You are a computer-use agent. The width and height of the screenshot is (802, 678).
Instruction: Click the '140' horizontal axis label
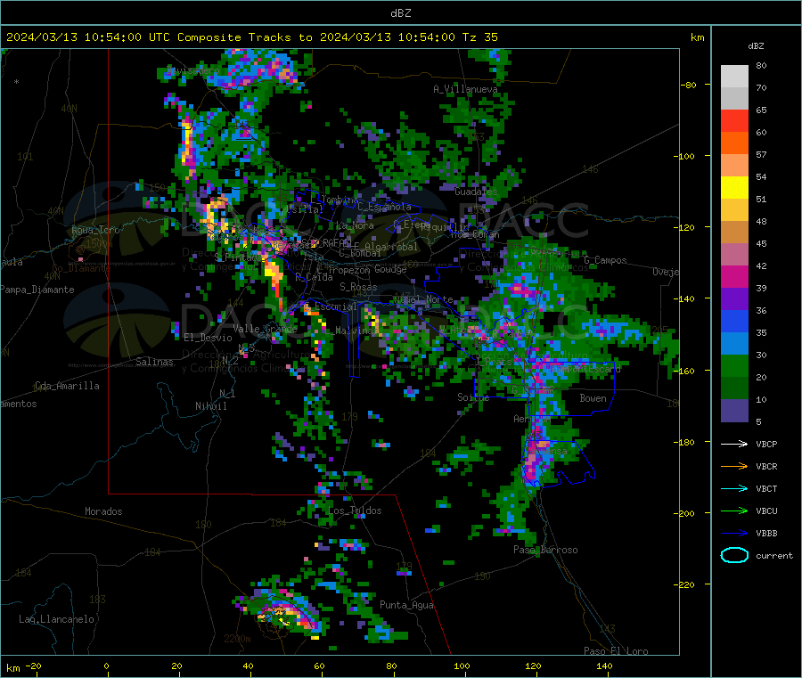[604, 666]
